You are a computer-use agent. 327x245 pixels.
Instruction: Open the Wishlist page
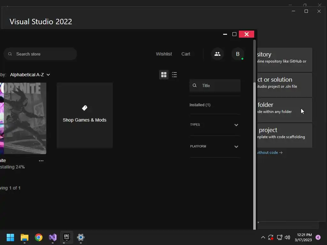(164, 54)
